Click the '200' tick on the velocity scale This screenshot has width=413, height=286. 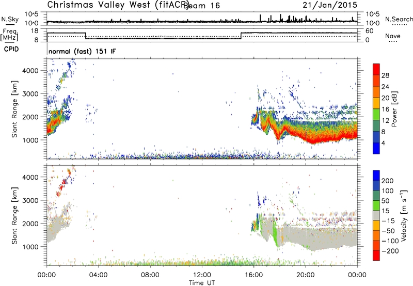pos(388,181)
